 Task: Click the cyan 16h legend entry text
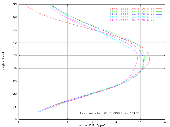coord(132,17)
